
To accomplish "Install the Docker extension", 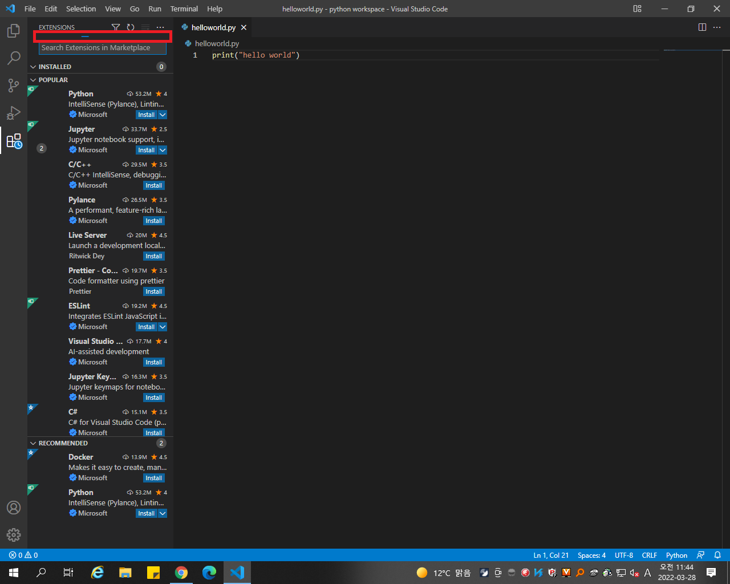I will coord(153,478).
